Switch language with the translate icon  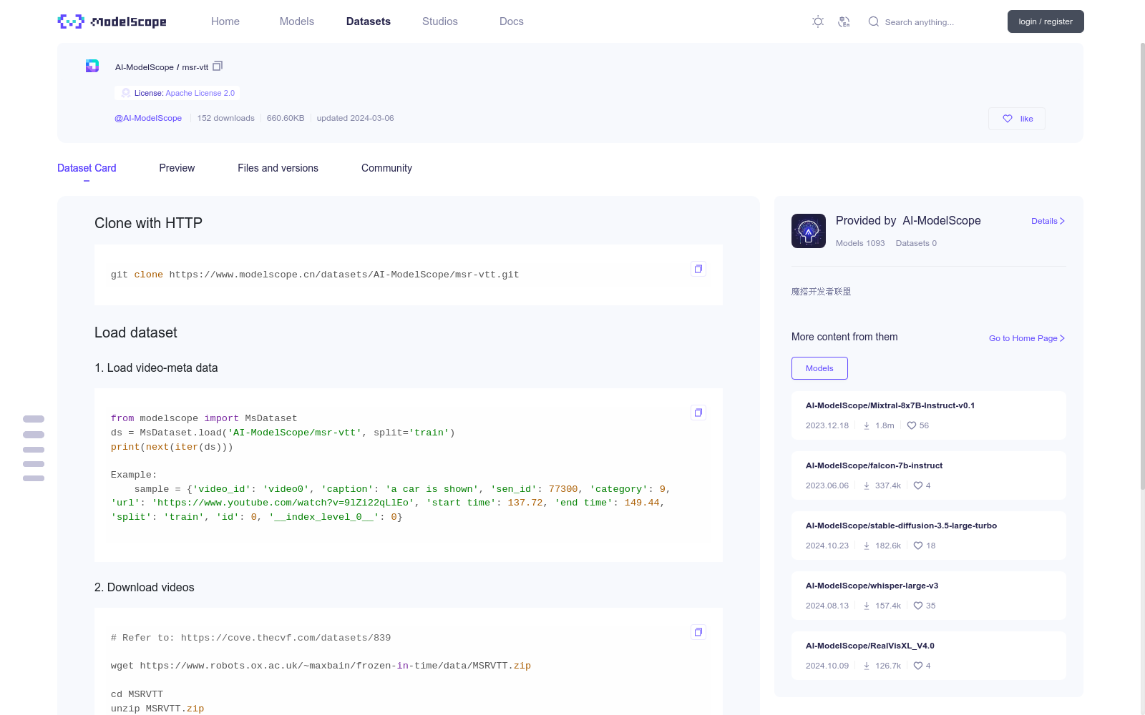pyautogui.click(x=844, y=21)
